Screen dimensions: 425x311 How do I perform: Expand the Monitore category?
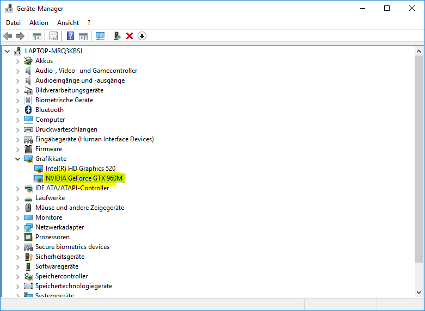[17, 218]
